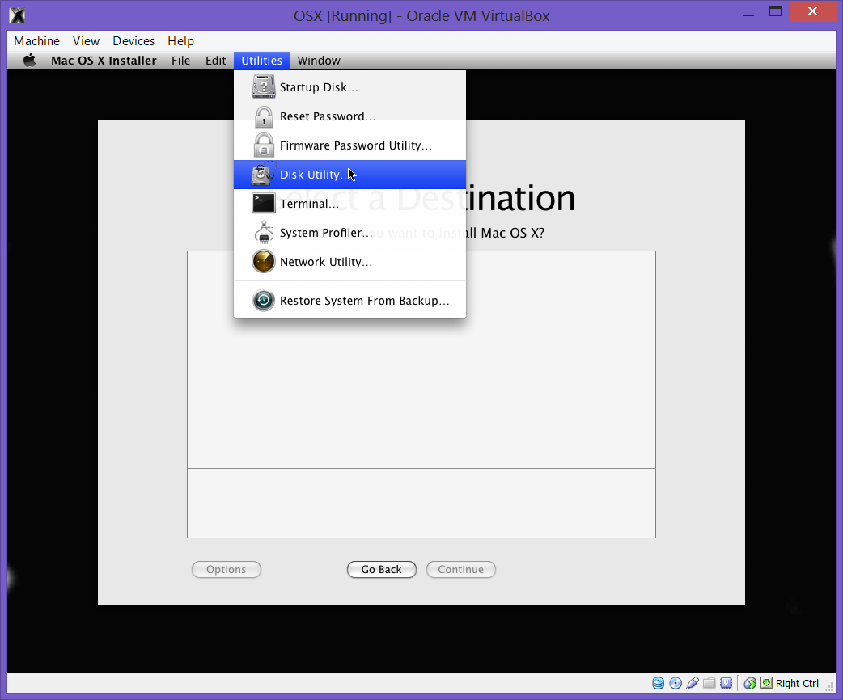Launch Disk Utility… from the menu
Screen dimensions: 843x700
click(x=350, y=174)
